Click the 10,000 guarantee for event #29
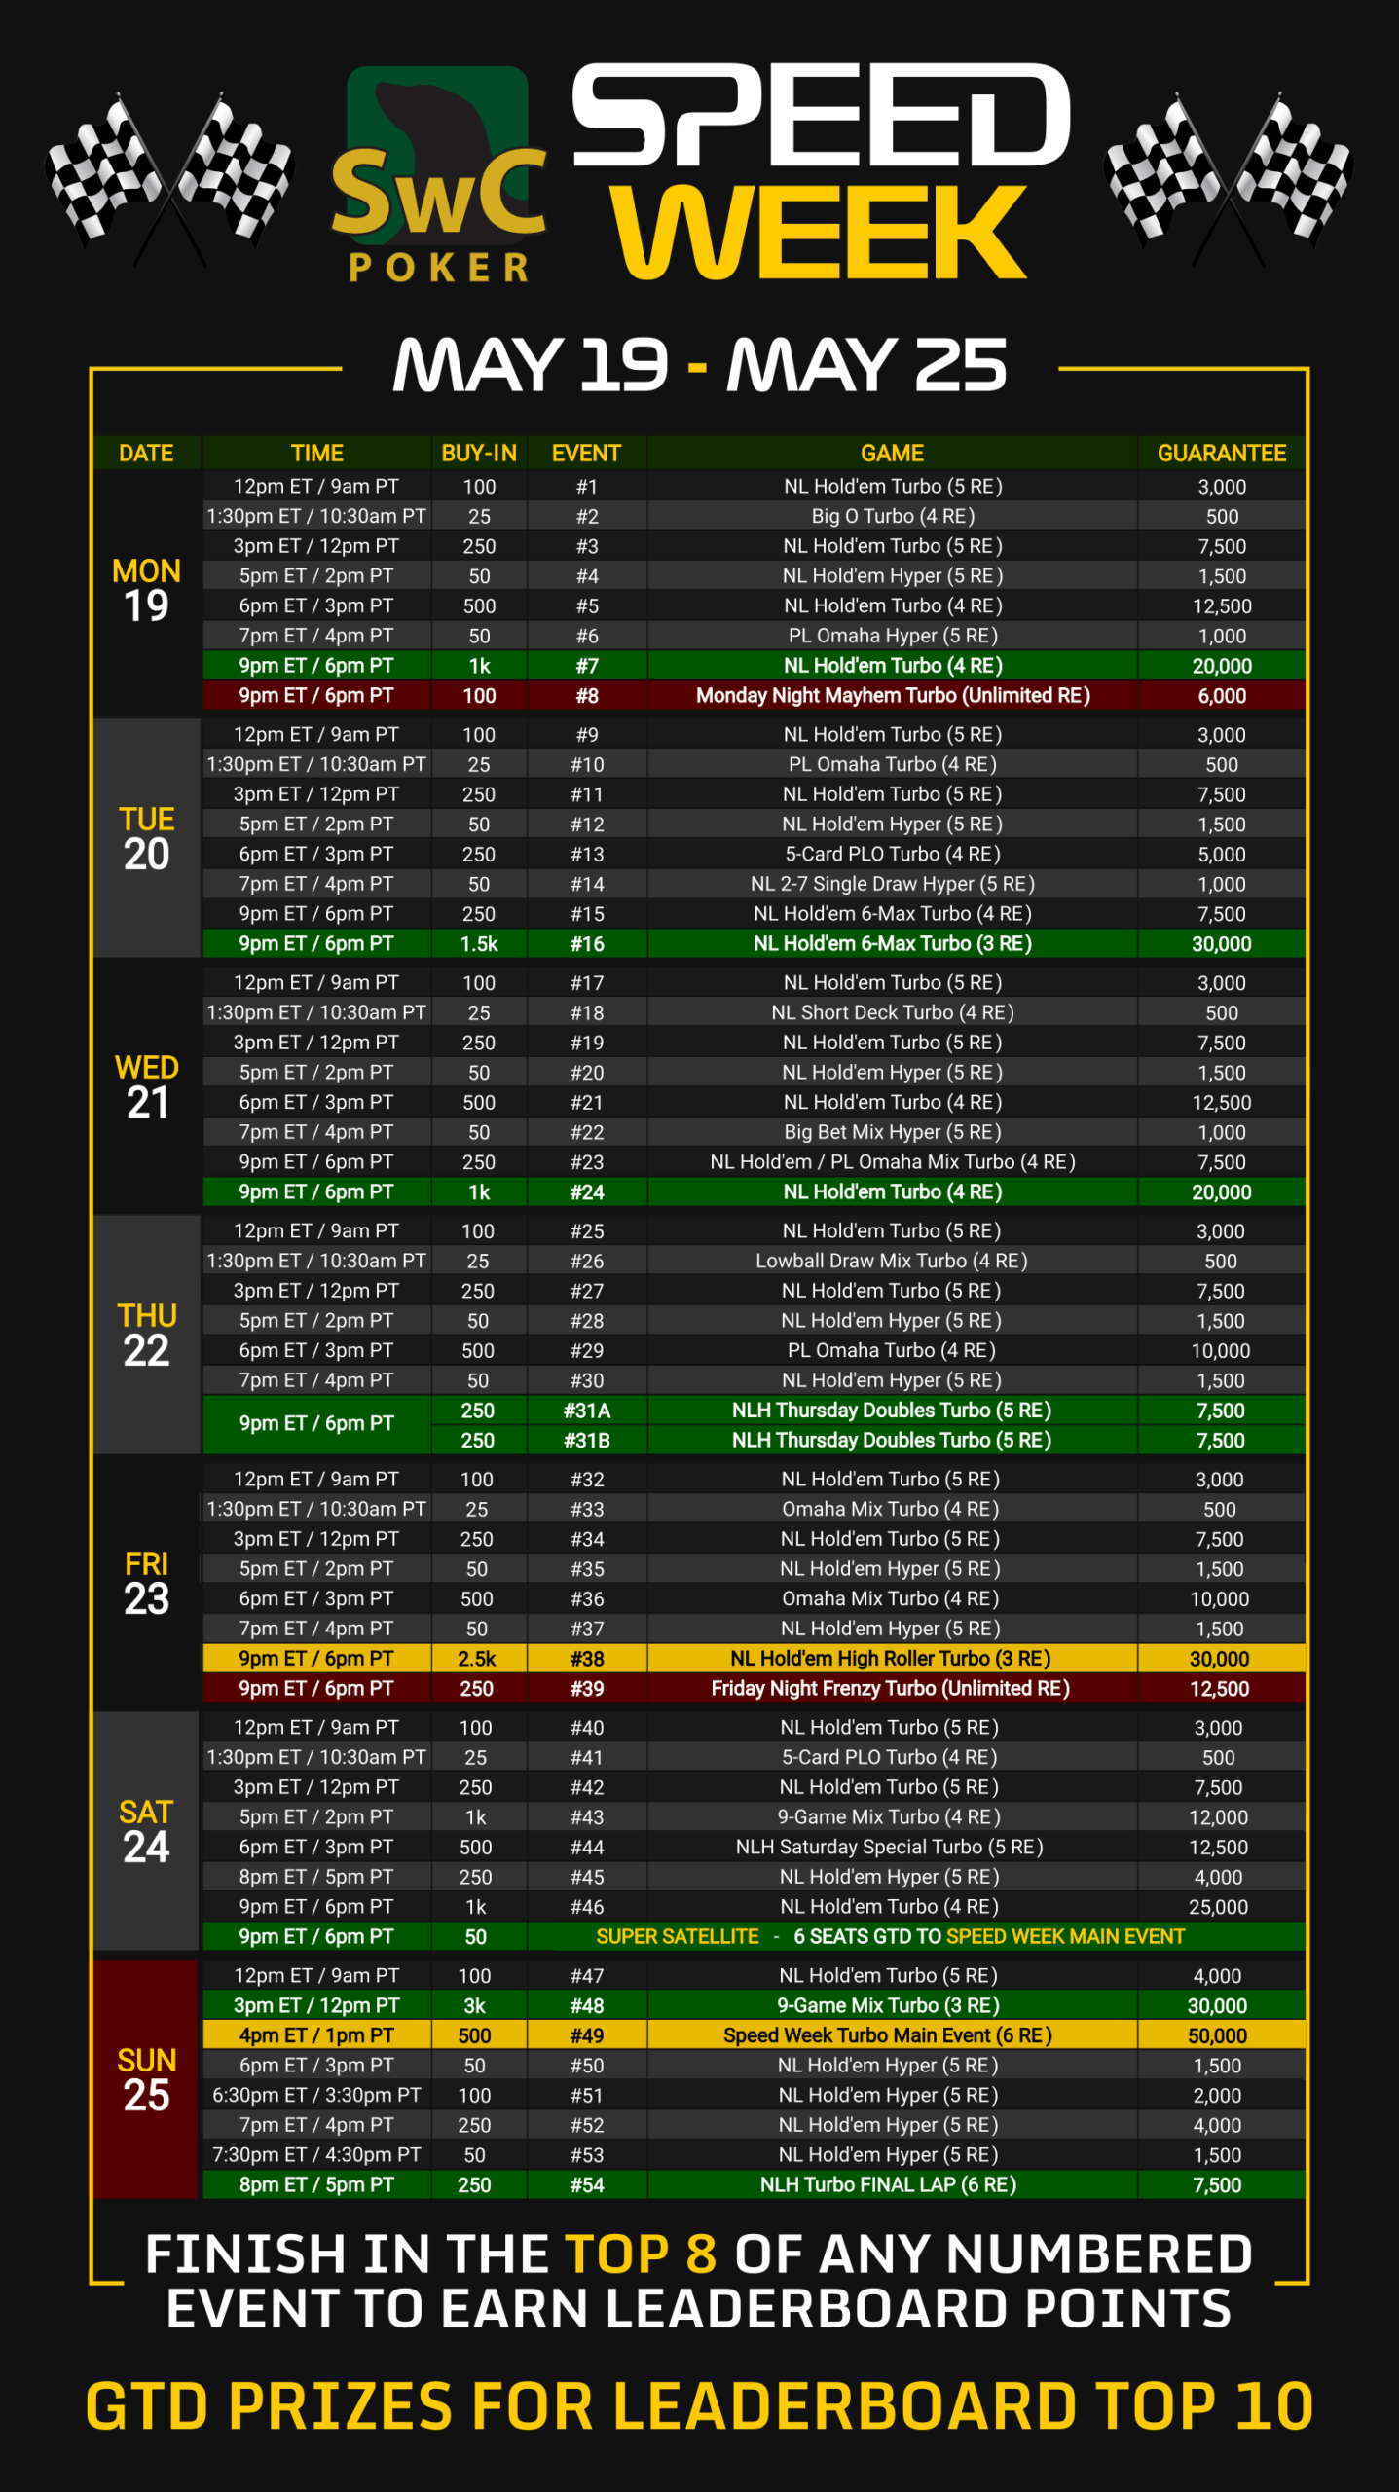 pyautogui.click(x=1221, y=1350)
